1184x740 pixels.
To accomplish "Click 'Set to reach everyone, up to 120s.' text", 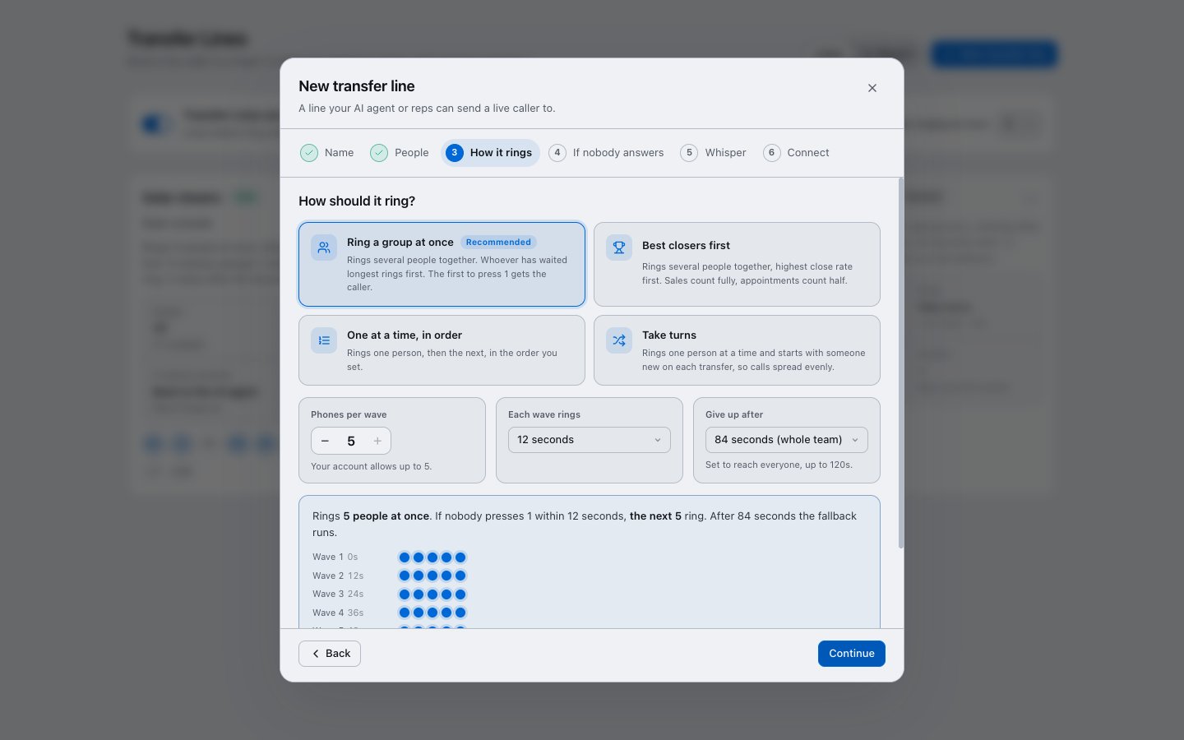I will 779,465.
